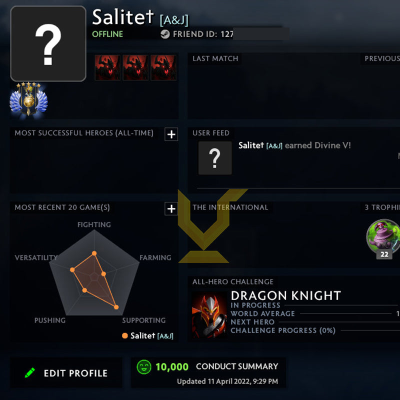This screenshot has width=400, height=400.
Task: Click the profile avatar question mark
Action: (48, 43)
